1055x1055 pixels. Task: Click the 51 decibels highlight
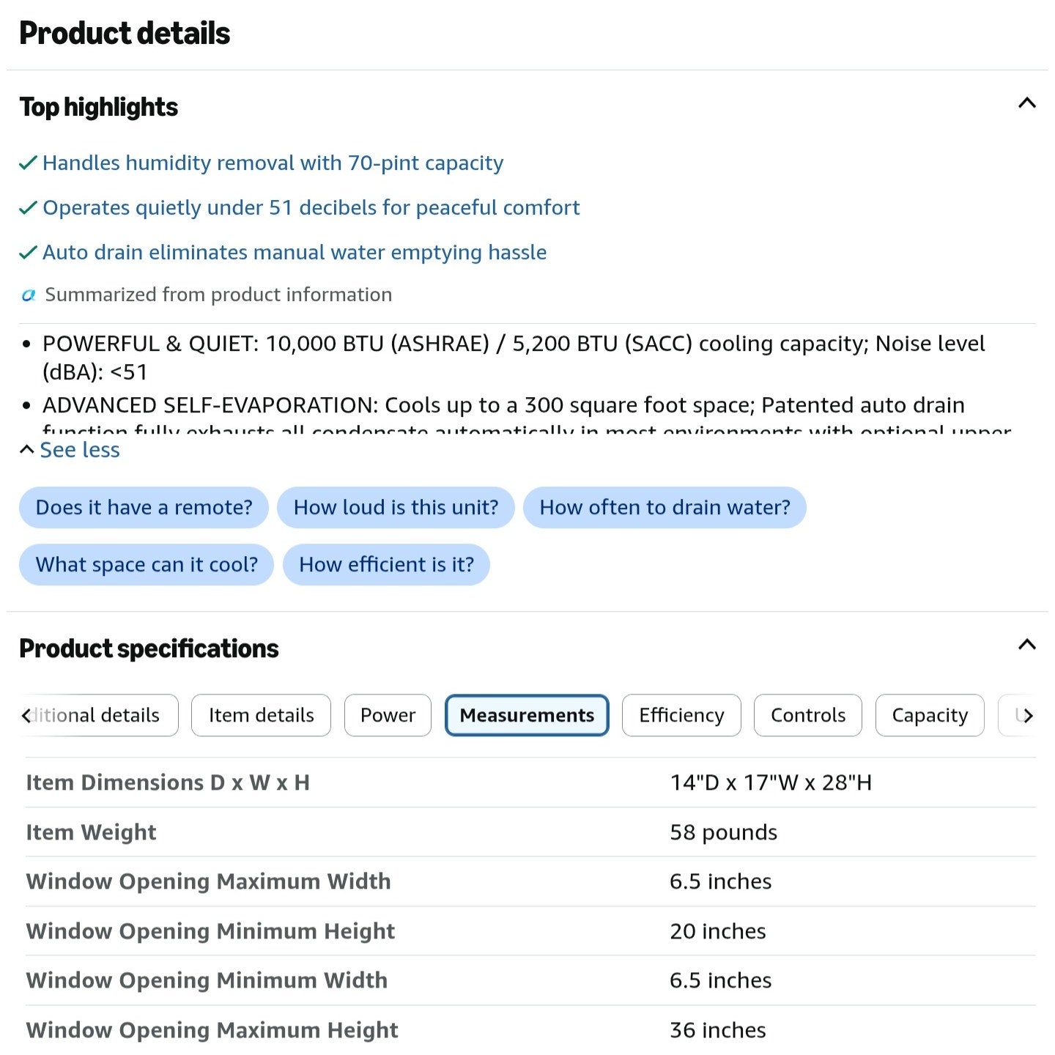(x=311, y=207)
